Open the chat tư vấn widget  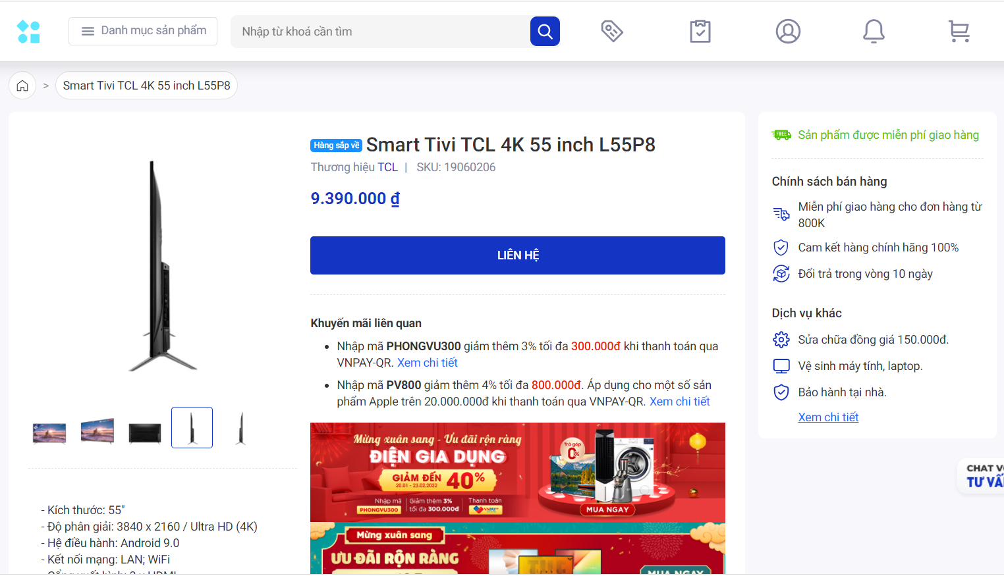(x=982, y=476)
